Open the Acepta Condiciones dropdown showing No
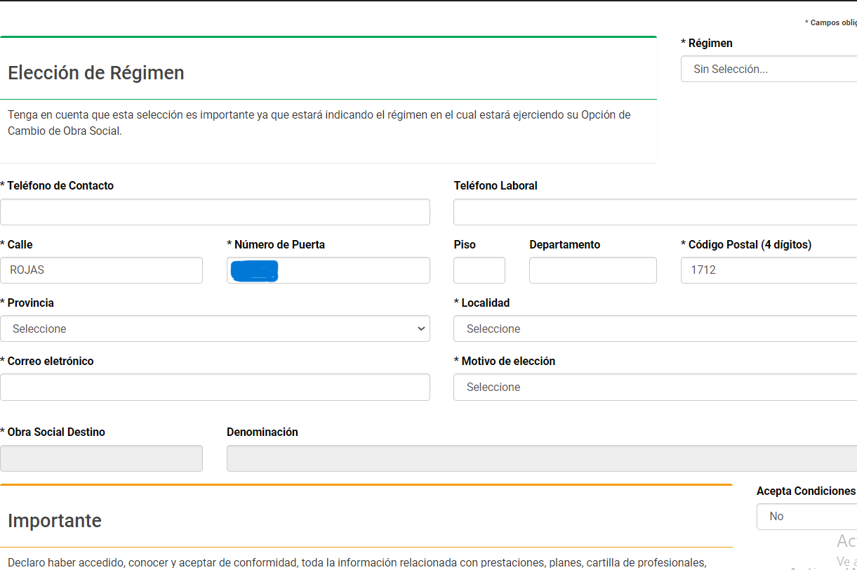Viewport: 857px width, 570px height. coord(806,517)
